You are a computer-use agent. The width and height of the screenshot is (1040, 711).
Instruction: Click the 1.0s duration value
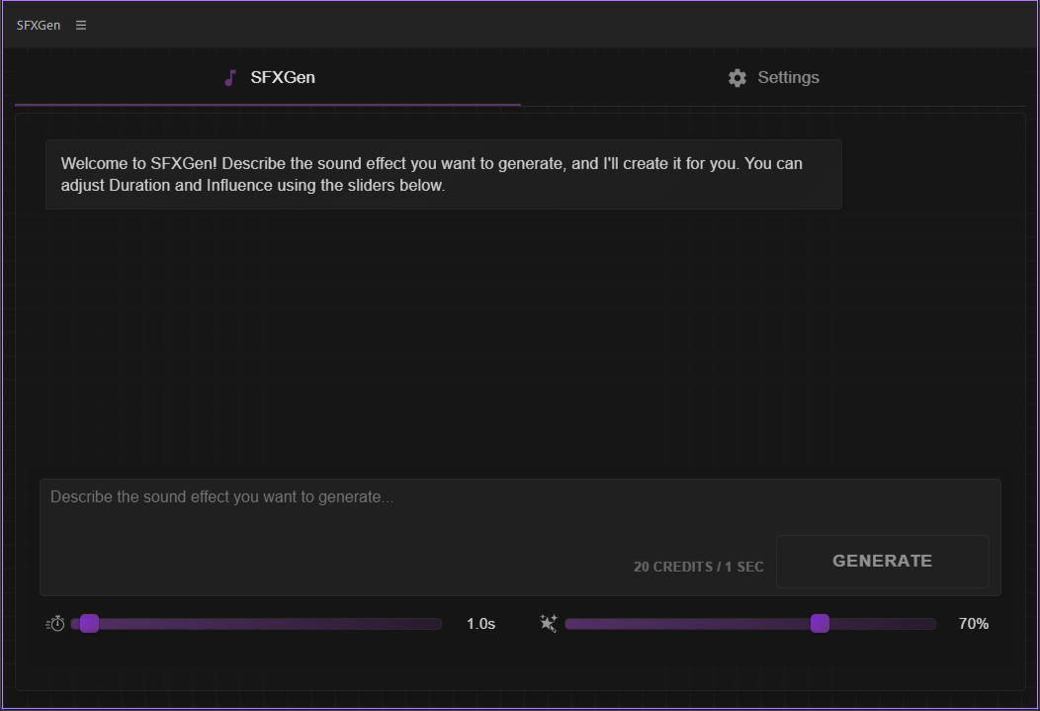coord(480,624)
